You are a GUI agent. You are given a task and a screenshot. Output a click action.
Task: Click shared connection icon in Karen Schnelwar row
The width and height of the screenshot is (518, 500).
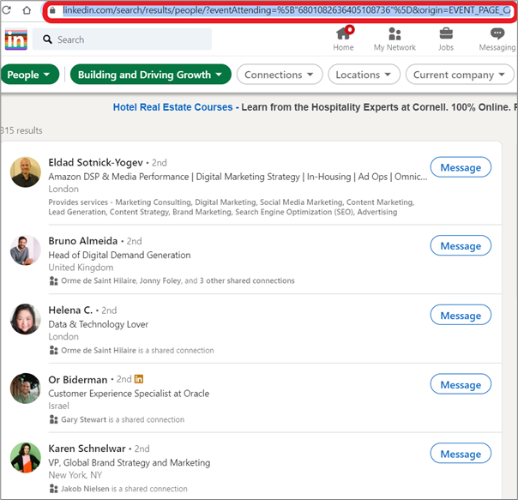click(x=53, y=489)
